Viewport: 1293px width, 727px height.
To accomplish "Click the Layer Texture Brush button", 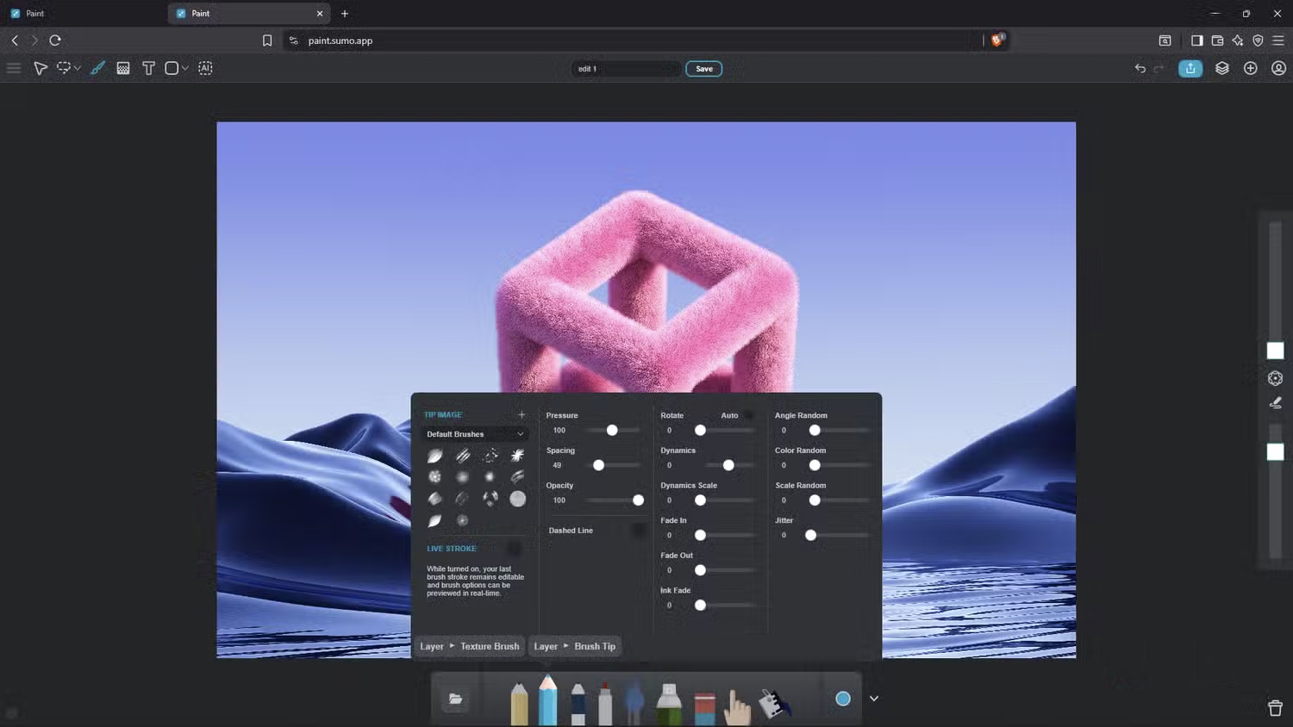I will 470,646.
